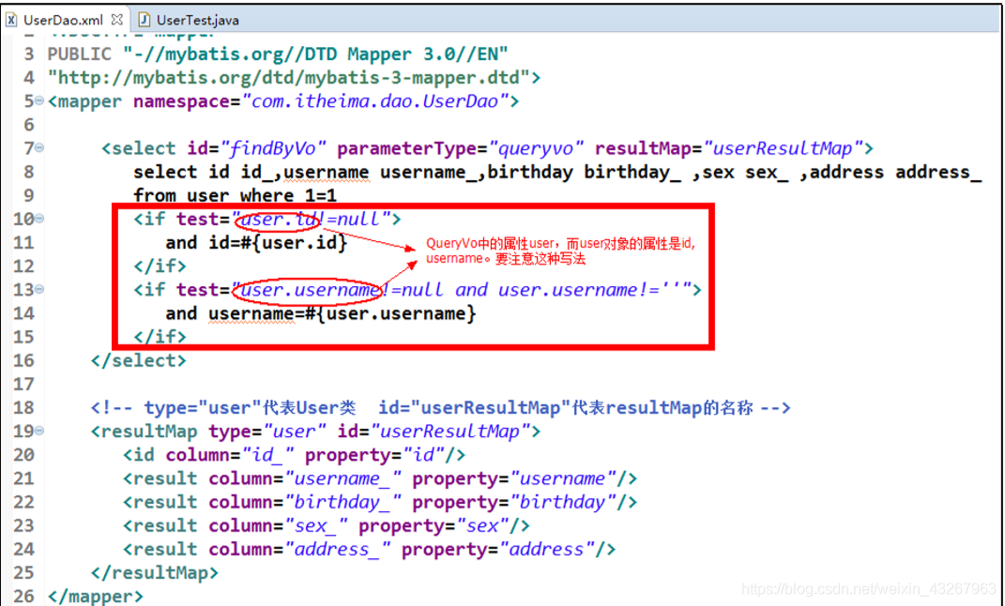Click the XML file icon on UserDao.xml tab
The width and height of the screenshot is (1005, 606).
[11, 20]
